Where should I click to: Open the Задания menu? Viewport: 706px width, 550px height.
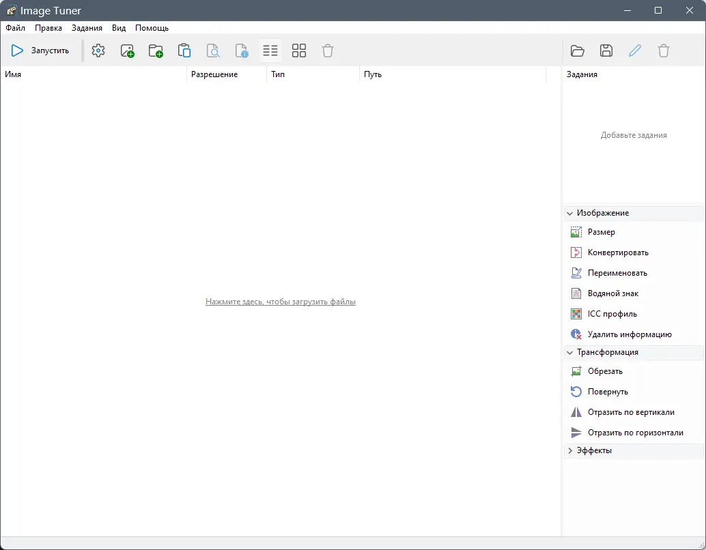[x=87, y=28]
